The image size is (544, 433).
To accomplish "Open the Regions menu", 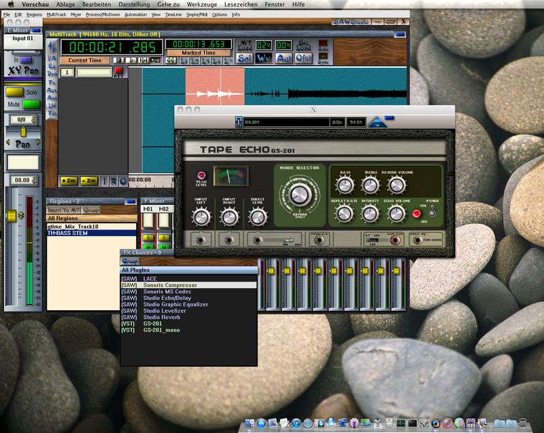I will 34,14.
